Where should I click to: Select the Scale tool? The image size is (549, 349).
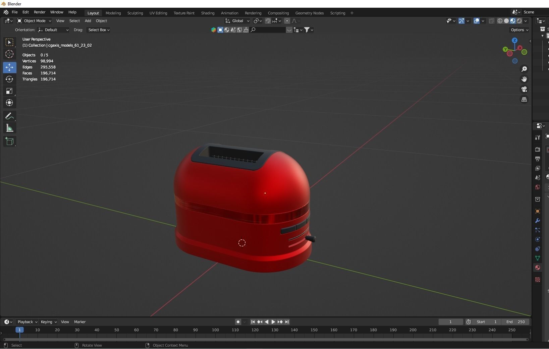point(9,91)
